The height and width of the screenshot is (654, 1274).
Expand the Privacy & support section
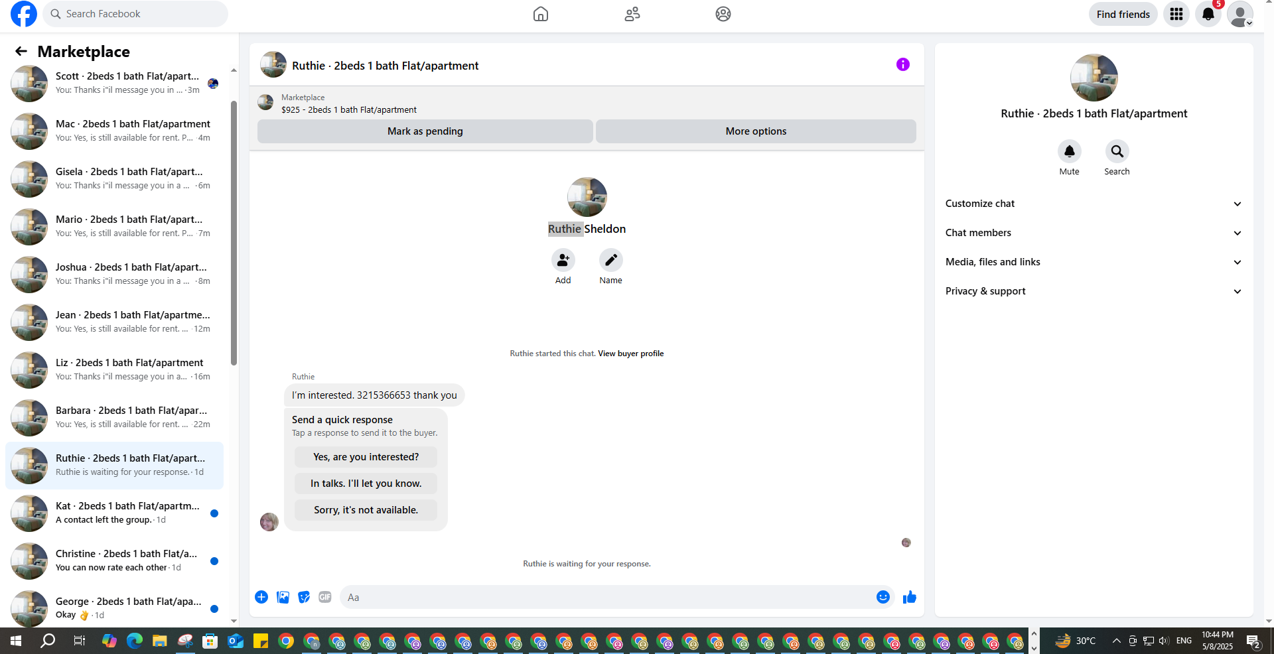point(1094,291)
